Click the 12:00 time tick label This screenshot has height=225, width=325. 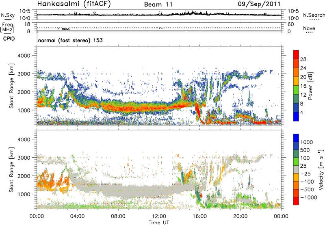[159, 216]
